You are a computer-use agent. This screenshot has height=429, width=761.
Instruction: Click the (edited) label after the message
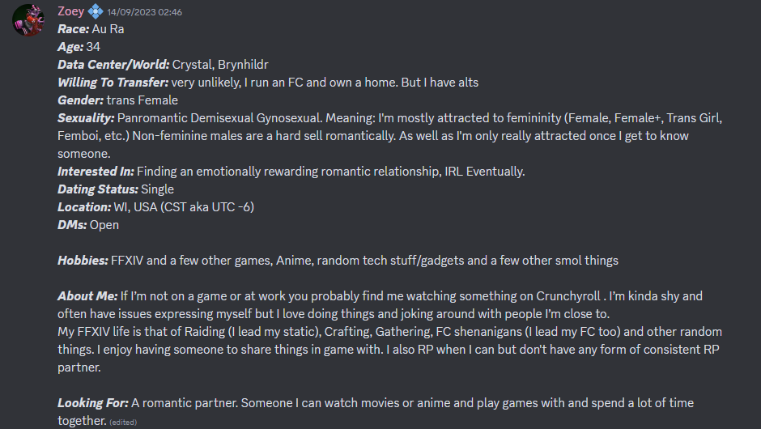coord(122,423)
